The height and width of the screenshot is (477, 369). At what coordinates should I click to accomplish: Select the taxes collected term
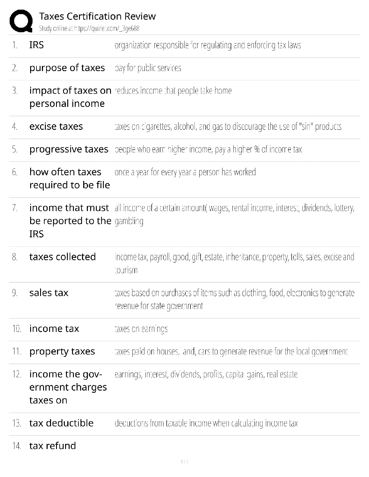click(62, 257)
